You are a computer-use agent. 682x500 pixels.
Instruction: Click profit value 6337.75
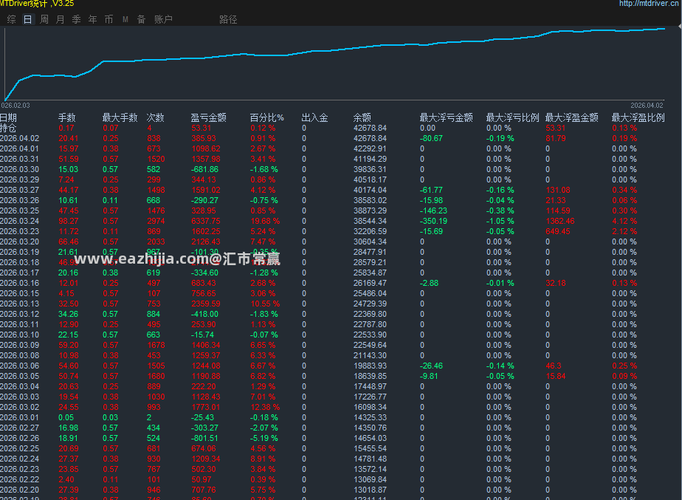206,221
